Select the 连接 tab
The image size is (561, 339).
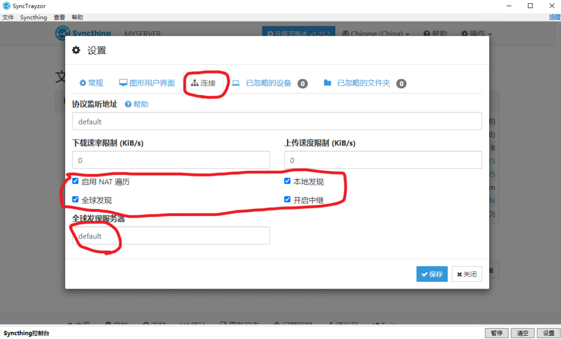[203, 83]
